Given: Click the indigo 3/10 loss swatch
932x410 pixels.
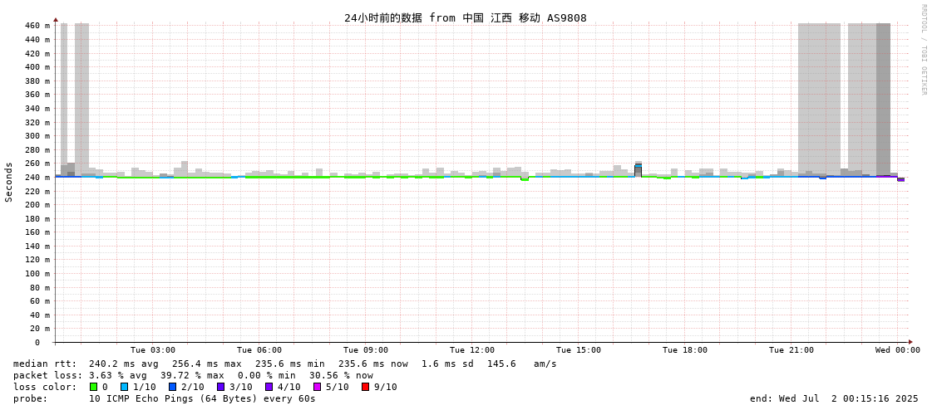Looking at the screenshot, I should click(221, 387).
